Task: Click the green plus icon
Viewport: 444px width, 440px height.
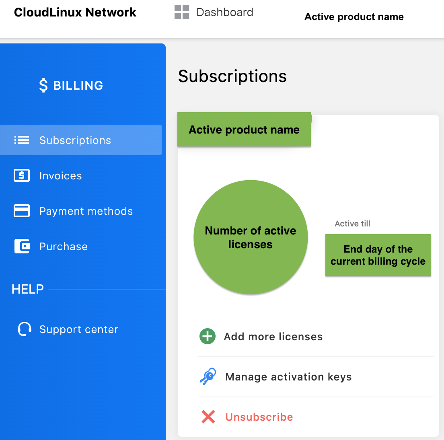Action: (x=208, y=336)
